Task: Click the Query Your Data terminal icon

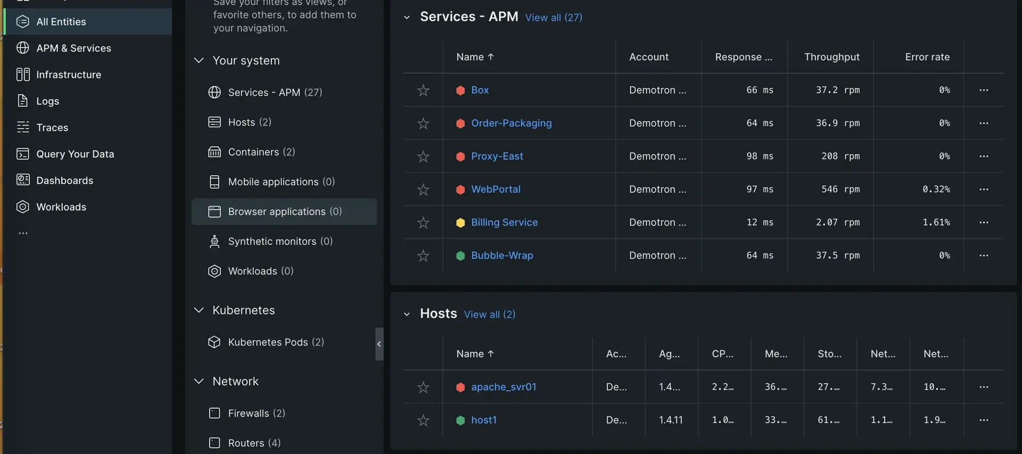Action: (x=22, y=154)
